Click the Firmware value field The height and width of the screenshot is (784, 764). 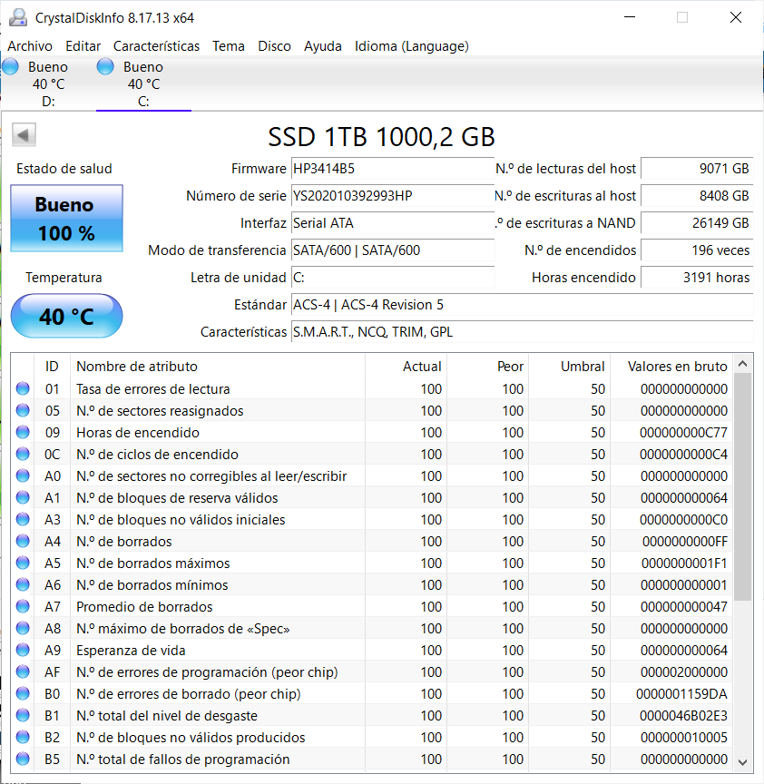coord(392,169)
